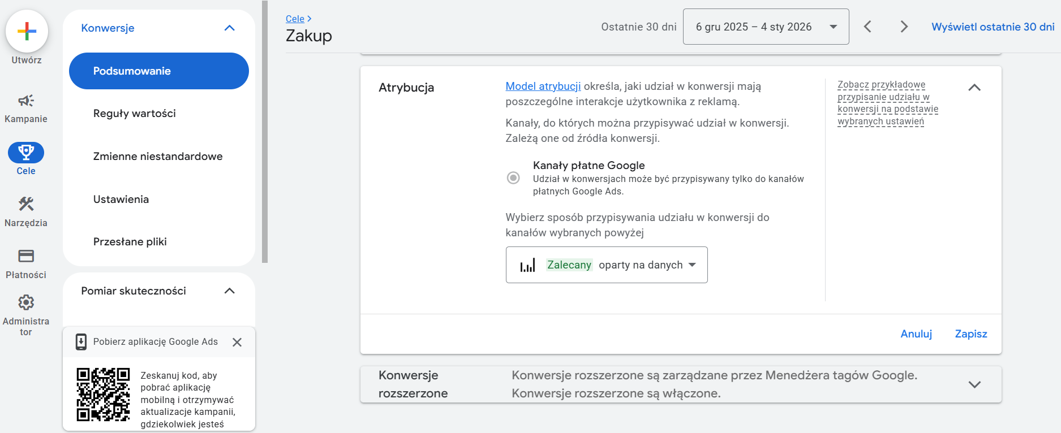Open Kampanie from the sidebar
This screenshot has width=1061, height=433.
click(x=26, y=101)
